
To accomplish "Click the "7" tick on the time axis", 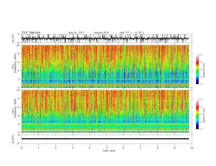I will 141,148.
